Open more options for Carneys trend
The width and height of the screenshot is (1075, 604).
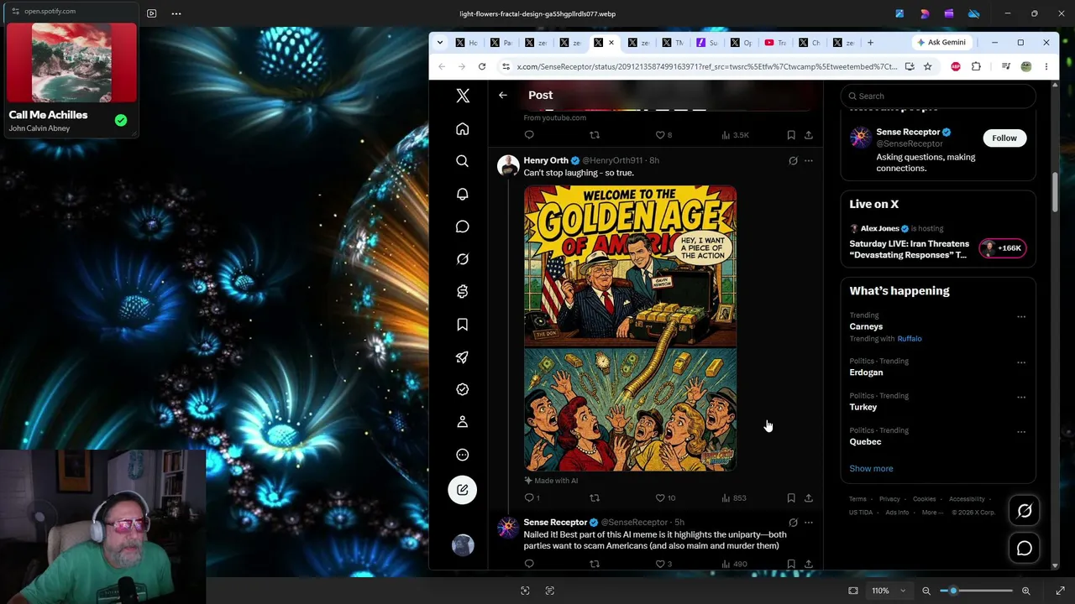click(1021, 317)
